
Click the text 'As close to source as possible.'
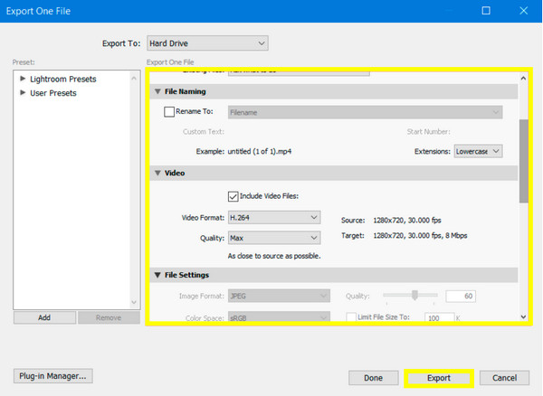pos(274,256)
